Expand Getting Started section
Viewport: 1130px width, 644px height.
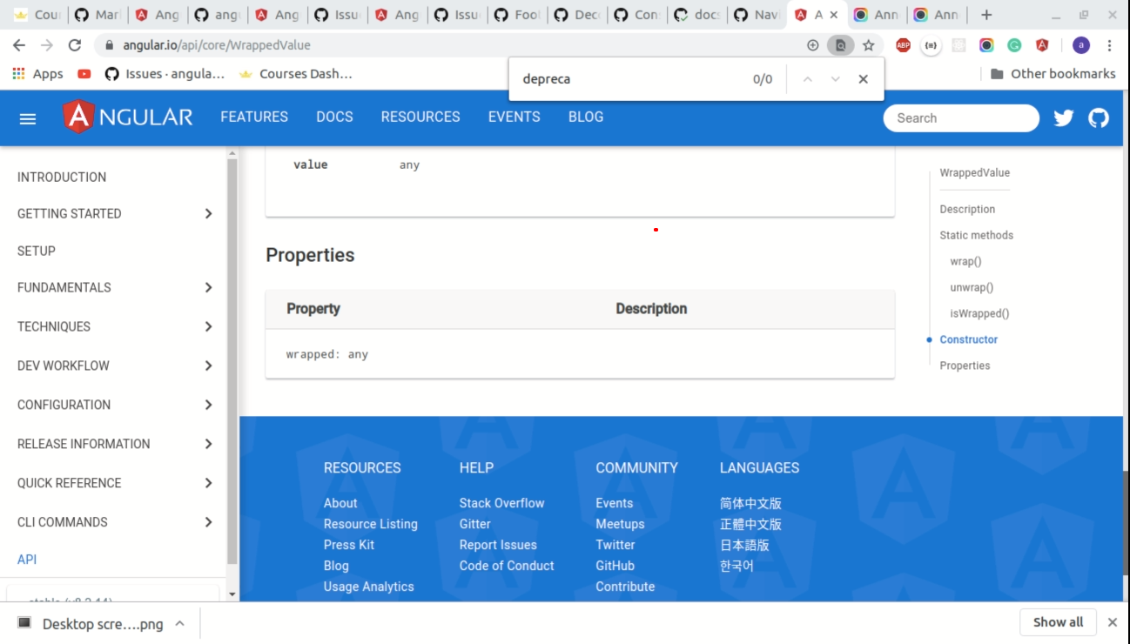click(x=115, y=213)
